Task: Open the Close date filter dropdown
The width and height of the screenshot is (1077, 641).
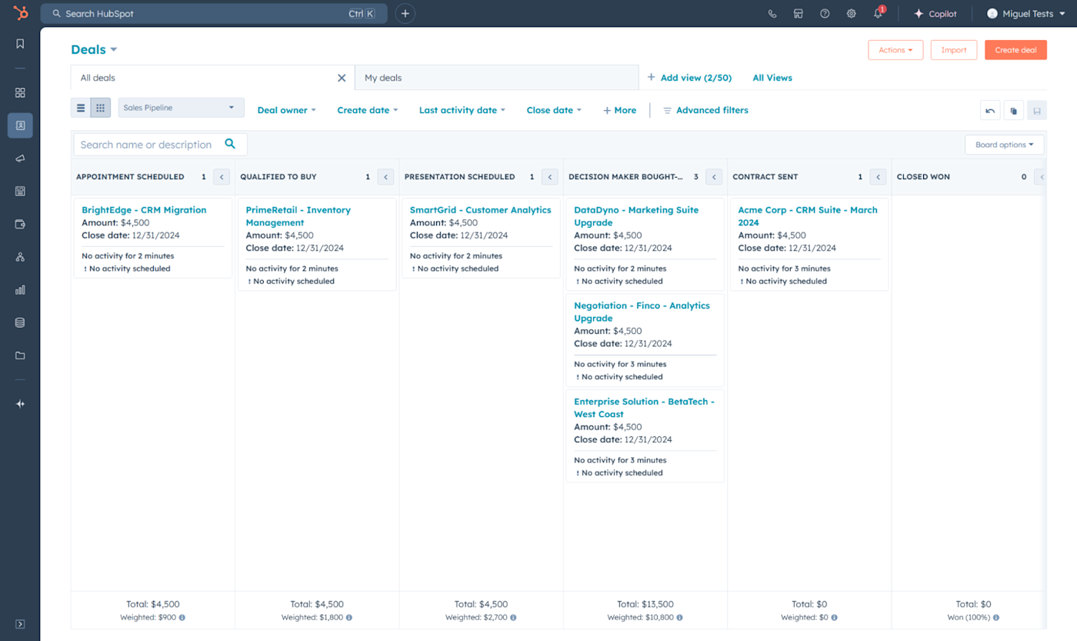Action: pos(554,110)
